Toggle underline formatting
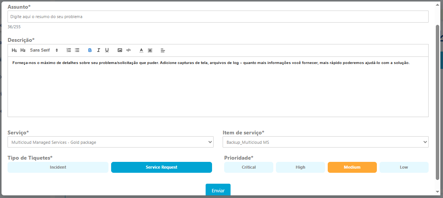Image resolution: width=443 pixels, height=198 pixels. click(x=107, y=50)
